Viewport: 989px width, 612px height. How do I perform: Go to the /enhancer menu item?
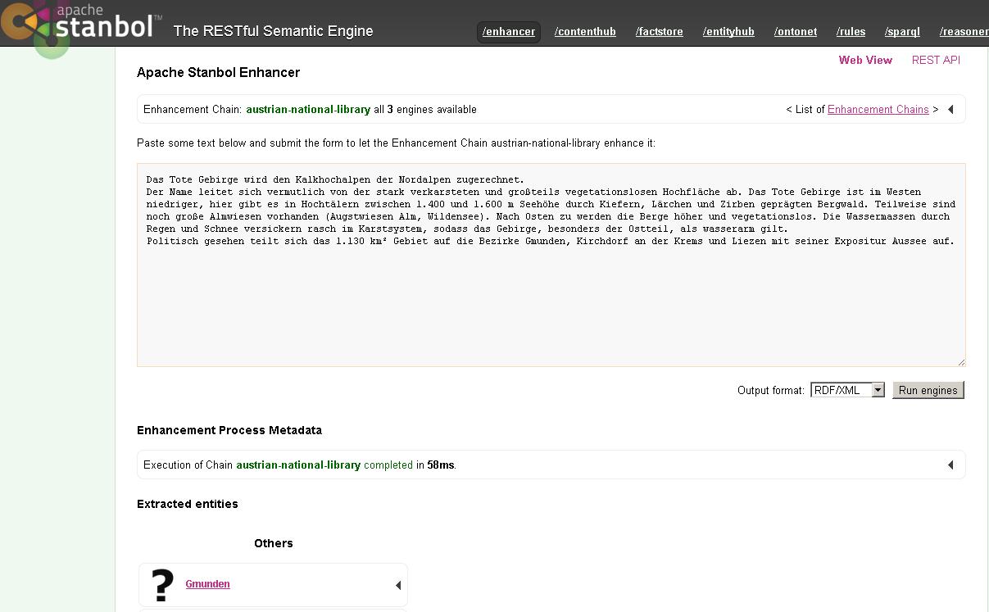(509, 32)
